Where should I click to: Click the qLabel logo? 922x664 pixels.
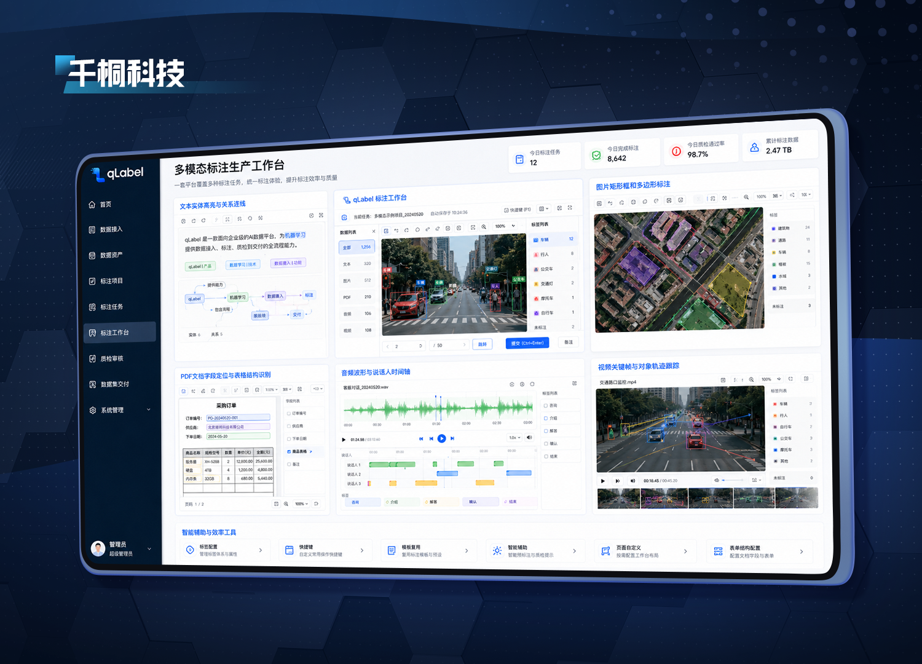(117, 173)
